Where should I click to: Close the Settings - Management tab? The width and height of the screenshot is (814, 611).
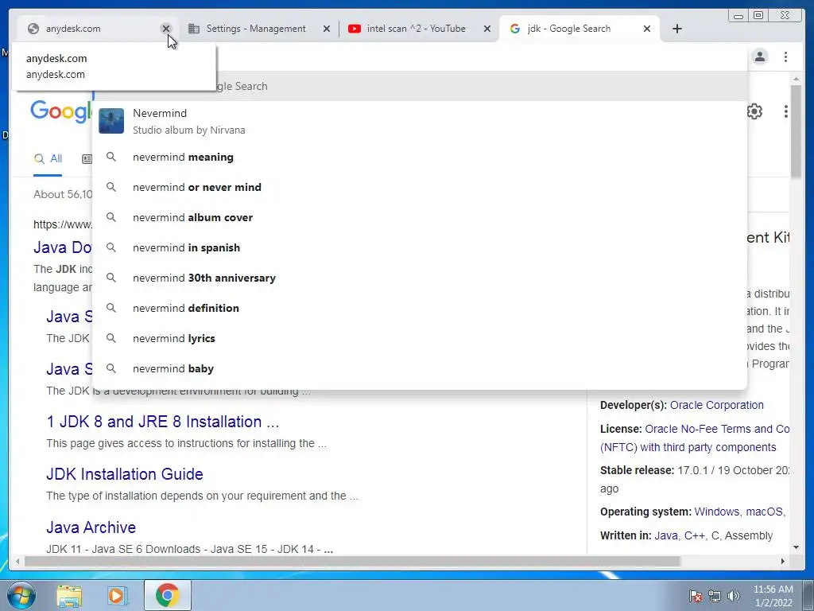pos(327,29)
